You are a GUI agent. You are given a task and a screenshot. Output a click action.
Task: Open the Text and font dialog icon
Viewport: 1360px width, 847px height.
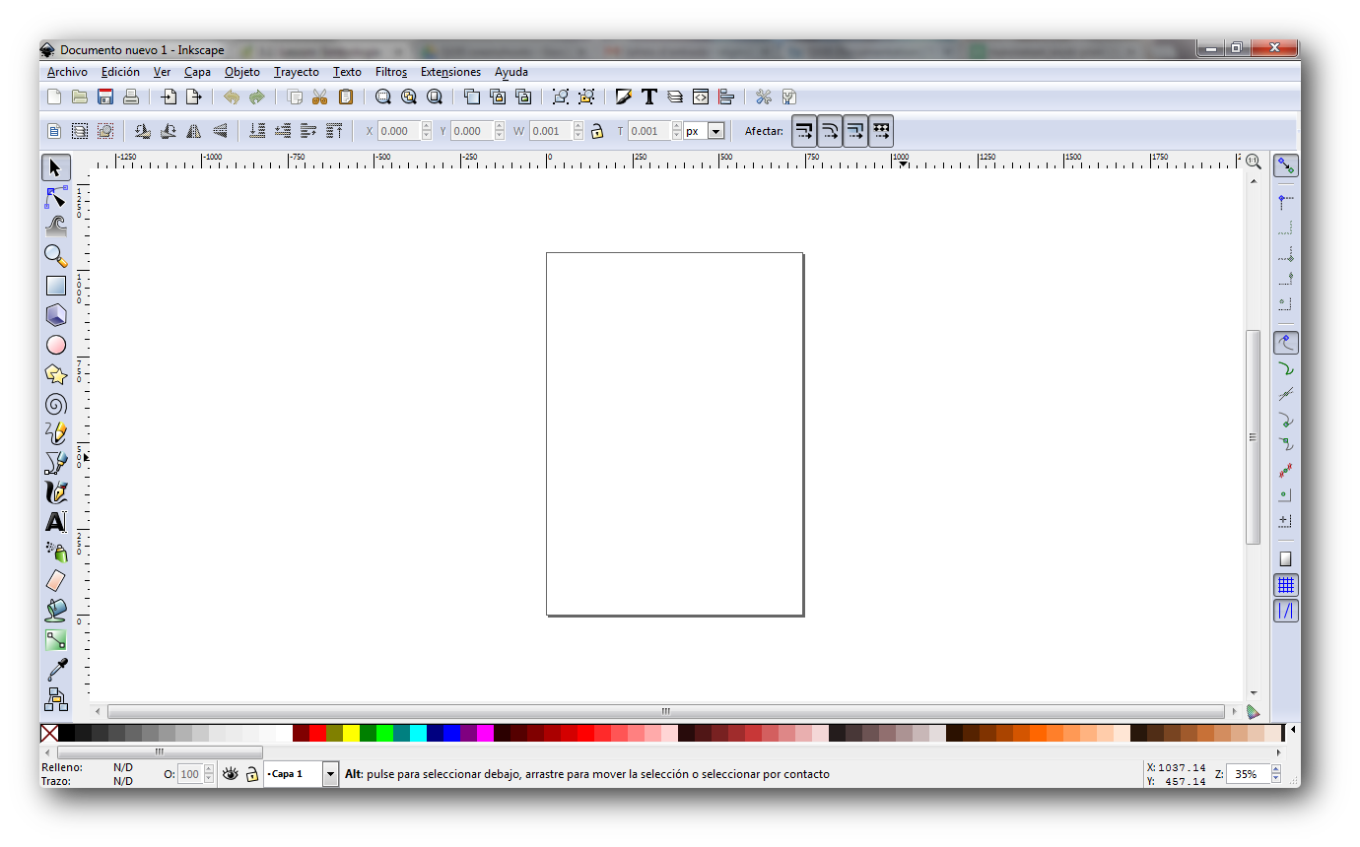click(648, 97)
